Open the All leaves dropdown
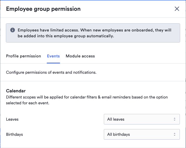This screenshot has width=186, height=148. 142,119
